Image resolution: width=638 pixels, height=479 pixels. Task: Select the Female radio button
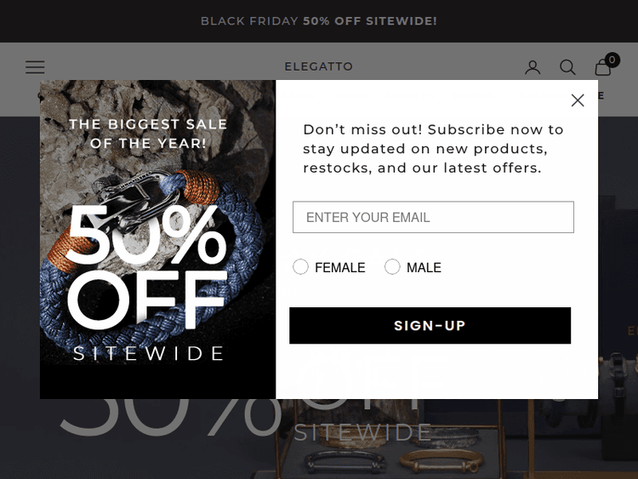pyautogui.click(x=300, y=267)
